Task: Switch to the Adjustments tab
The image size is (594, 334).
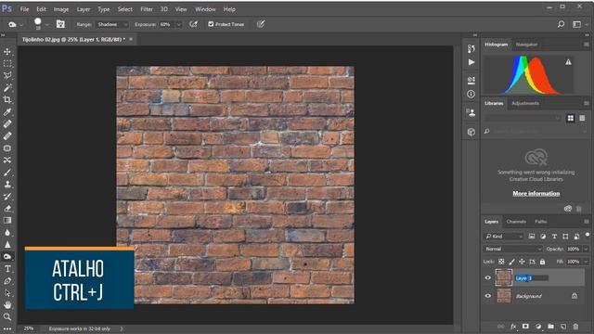Action: pyautogui.click(x=525, y=103)
